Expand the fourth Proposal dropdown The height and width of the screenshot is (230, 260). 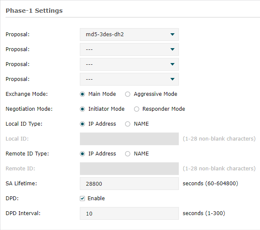click(x=129, y=79)
